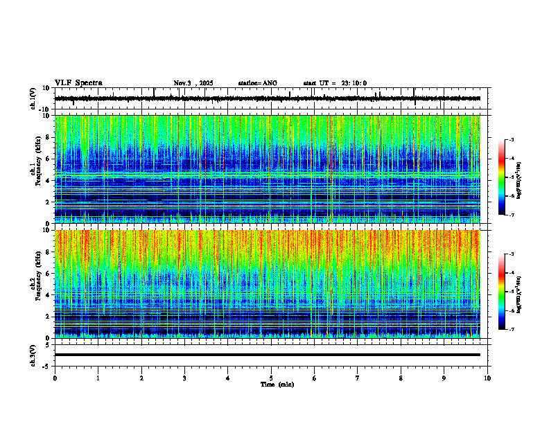Click the "5" tick label on the time axis
The width and height of the screenshot is (549, 424).
click(x=271, y=378)
